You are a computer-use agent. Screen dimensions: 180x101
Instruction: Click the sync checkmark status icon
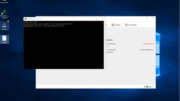[152, 87]
